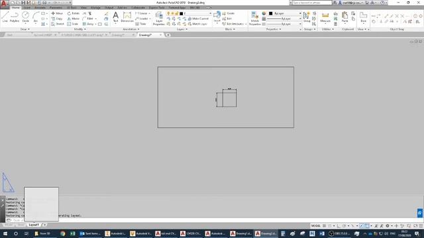Click Edit Attributes button
The height and width of the screenshot is (238, 424).
tap(233, 24)
